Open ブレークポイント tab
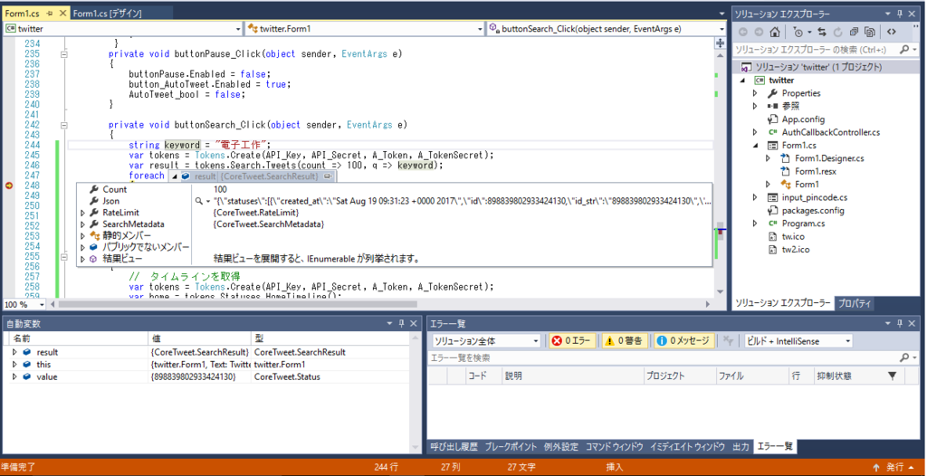This screenshot has width=927, height=476. pos(511,446)
